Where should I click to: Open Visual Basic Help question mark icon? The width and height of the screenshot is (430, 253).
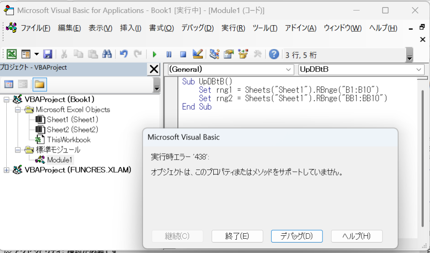pos(274,54)
